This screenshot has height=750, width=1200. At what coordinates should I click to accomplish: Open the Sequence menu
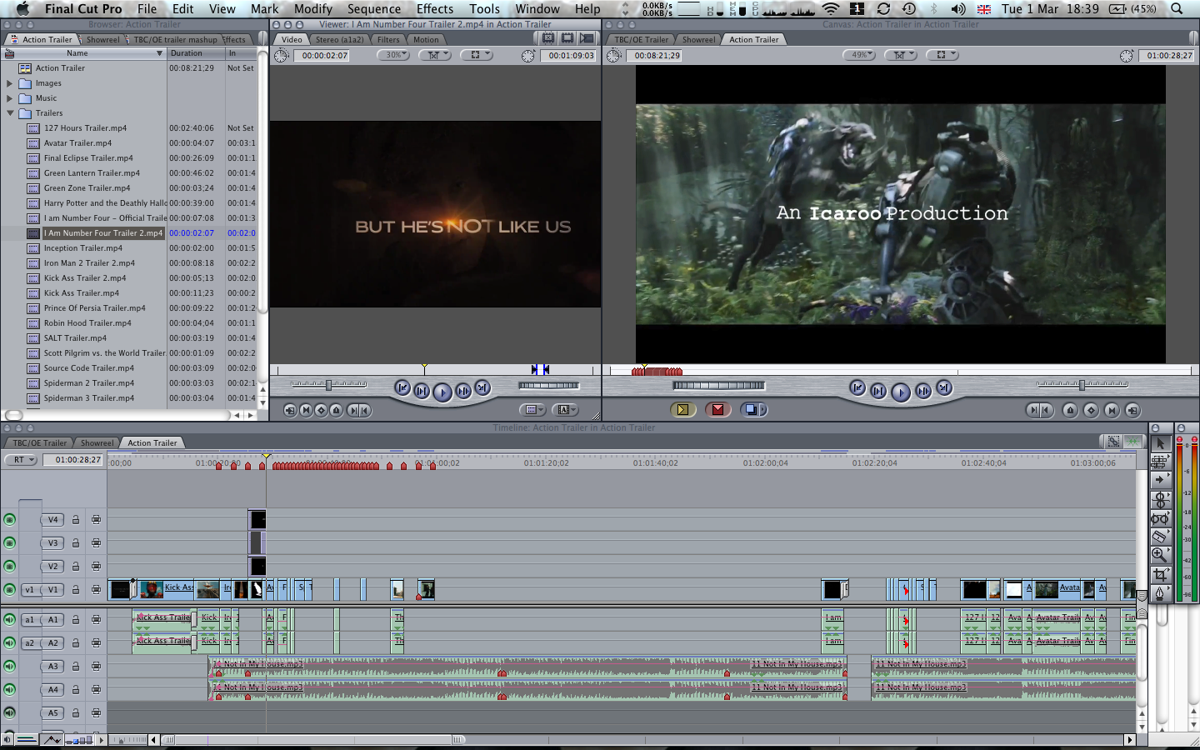(373, 9)
